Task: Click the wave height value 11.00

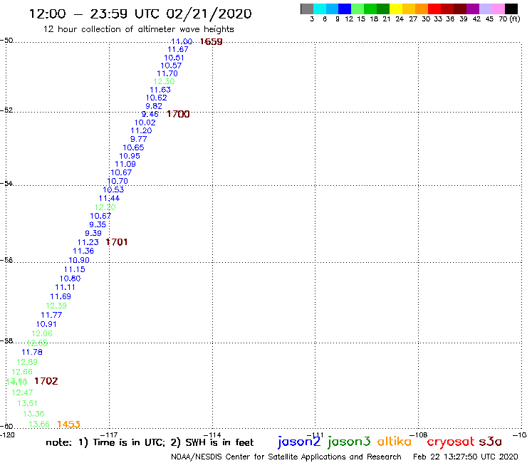Action: 182,41
